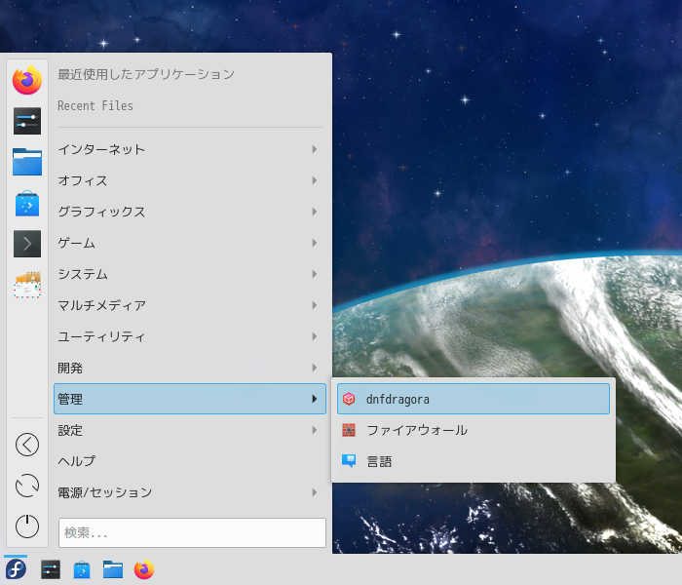Open software store icon in taskbar
The height and width of the screenshot is (585, 682).
[x=82, y=569]
